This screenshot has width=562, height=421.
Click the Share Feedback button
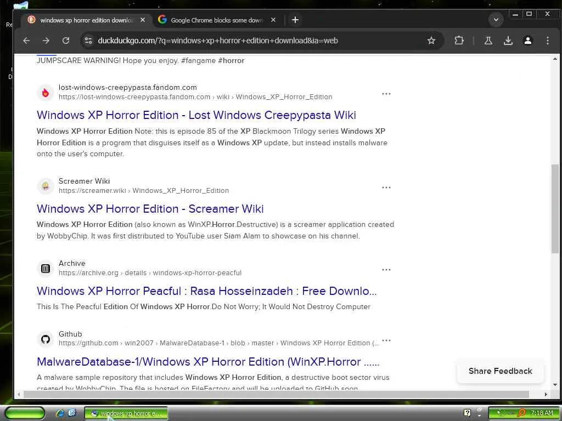[500, 371]
